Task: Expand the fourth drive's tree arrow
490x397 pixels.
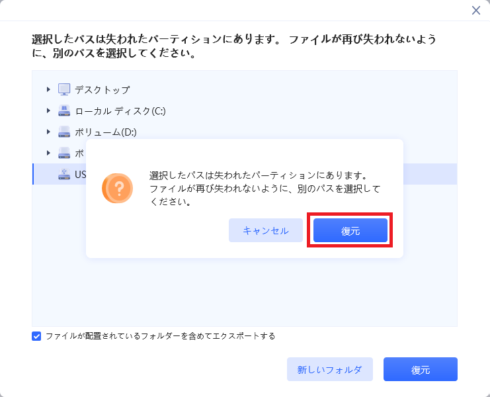Action: 48,153
